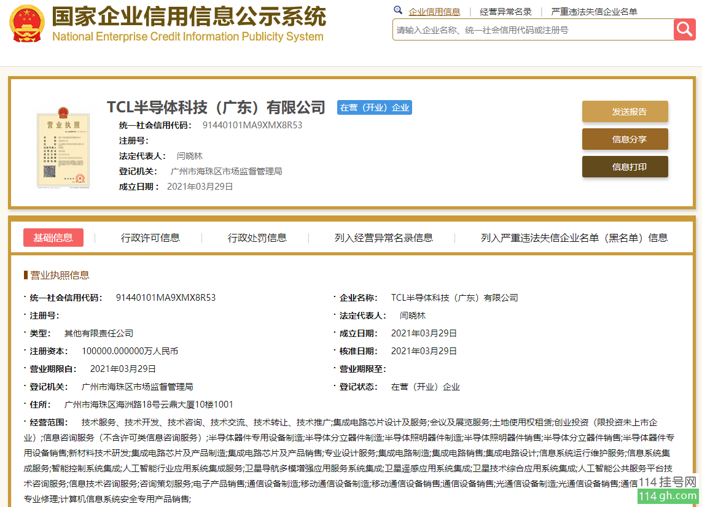This screenshot has width=702, height=507.
Task: Go to the 列入经营异常名录信息 tab
Action: click(384, 238)
